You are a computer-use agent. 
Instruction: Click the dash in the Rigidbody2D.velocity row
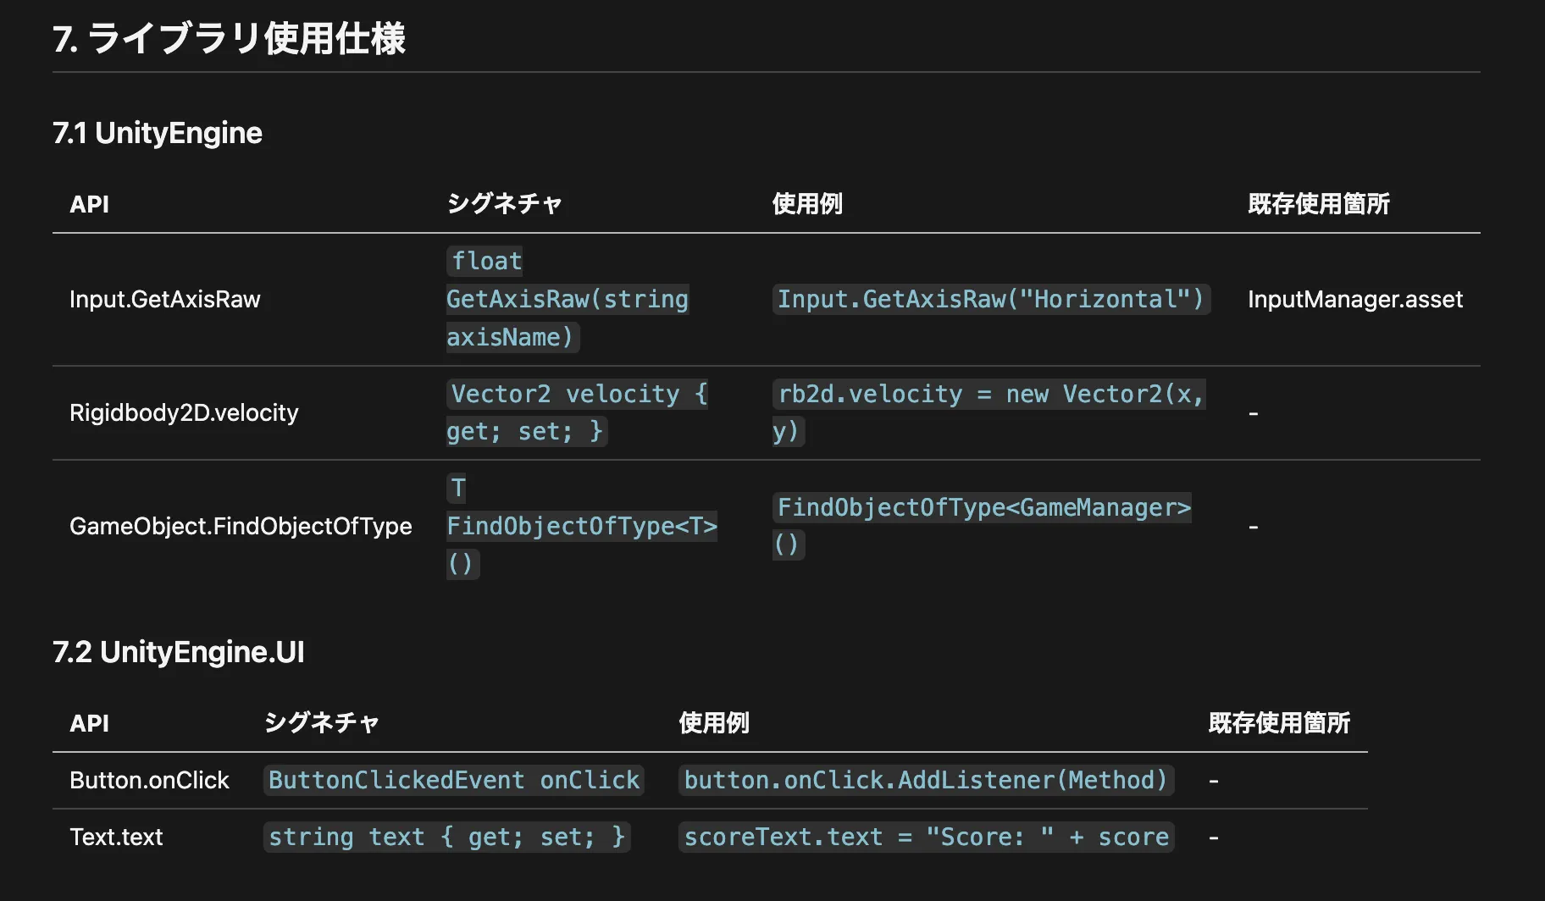coord(1254,413)
